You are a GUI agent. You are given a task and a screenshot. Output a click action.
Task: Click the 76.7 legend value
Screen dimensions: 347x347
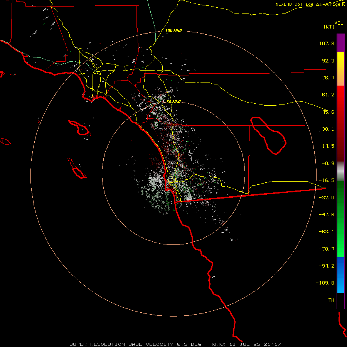click(x=328, y=77)
